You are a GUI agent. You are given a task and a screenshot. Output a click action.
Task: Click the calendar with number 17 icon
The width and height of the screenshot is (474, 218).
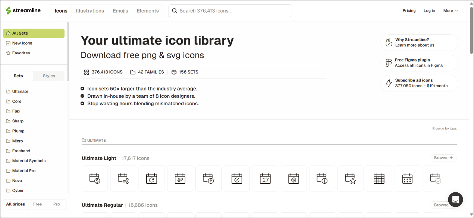click(265, 179)
